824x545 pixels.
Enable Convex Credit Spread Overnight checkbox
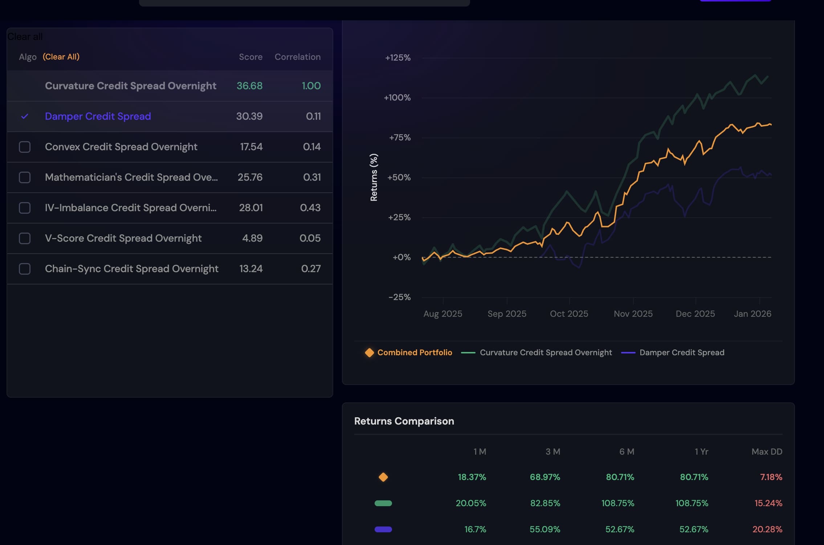coord(25,147)
